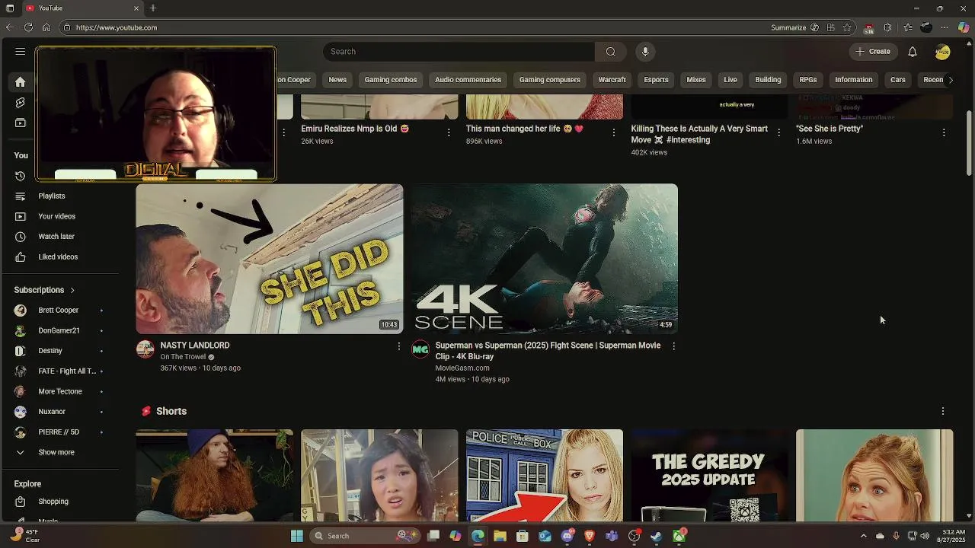Viewport: 975px width, 548px height.
Task: Select the Live chip
Action: (730, 80)
